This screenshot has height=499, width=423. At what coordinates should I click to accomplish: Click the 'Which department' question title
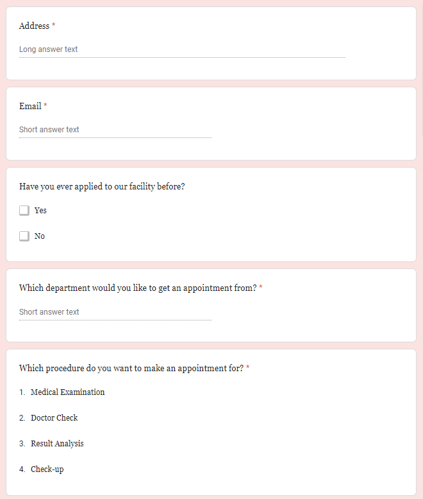(x=138, y=288)
